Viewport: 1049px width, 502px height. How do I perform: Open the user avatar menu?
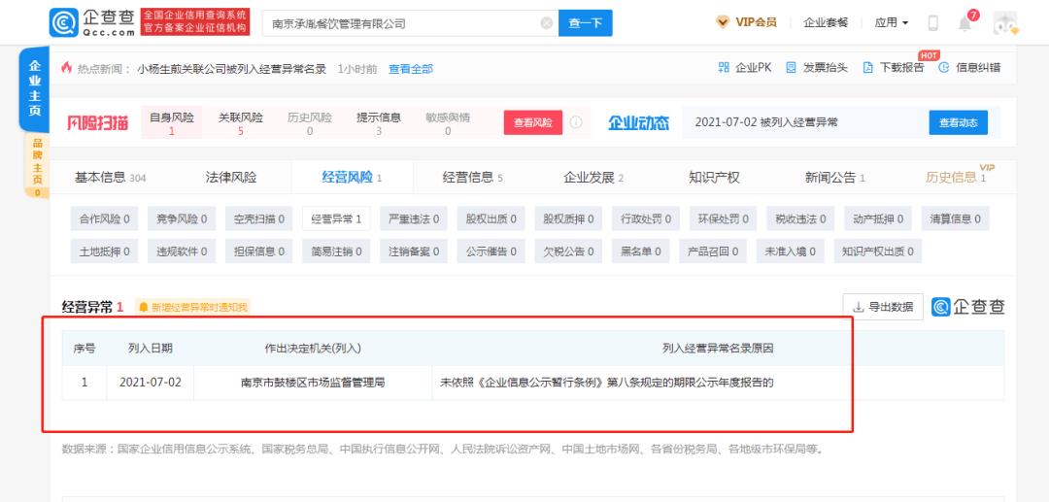1005,23
